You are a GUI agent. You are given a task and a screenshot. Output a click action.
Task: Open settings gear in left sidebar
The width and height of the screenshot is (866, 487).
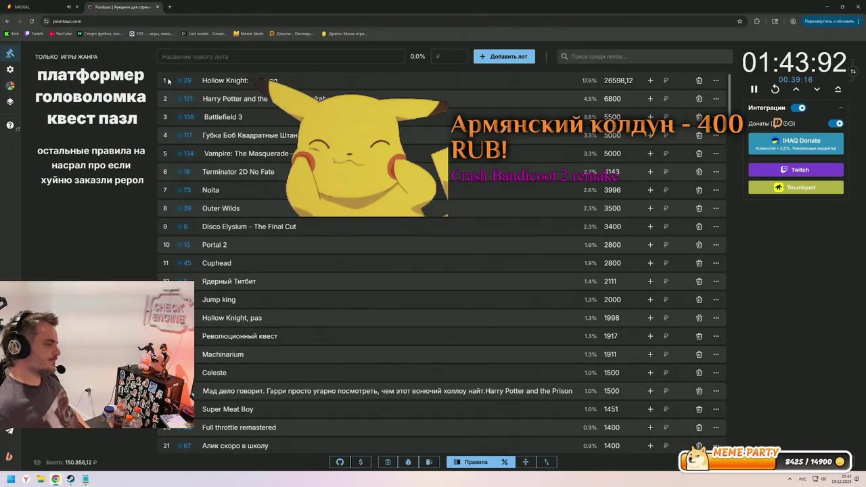(x=10, y=70)
